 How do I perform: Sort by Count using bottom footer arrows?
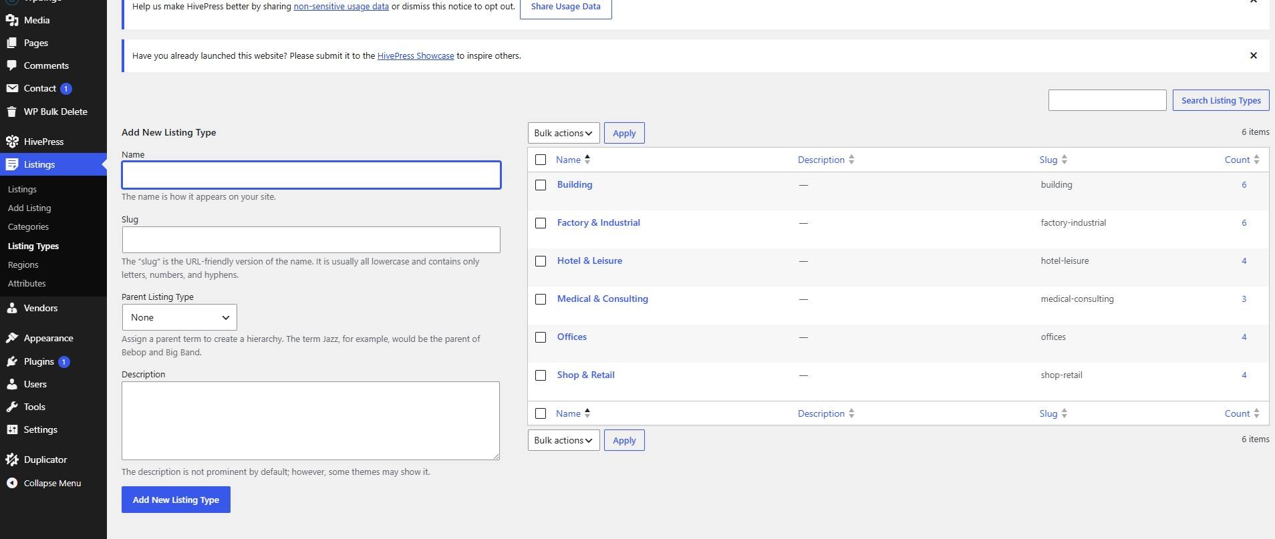(1257, 413)
